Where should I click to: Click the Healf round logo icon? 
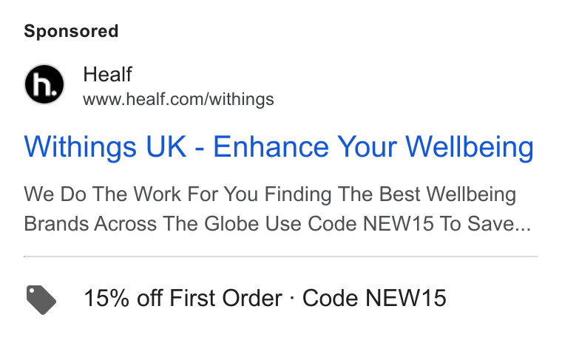pos(44,84)
